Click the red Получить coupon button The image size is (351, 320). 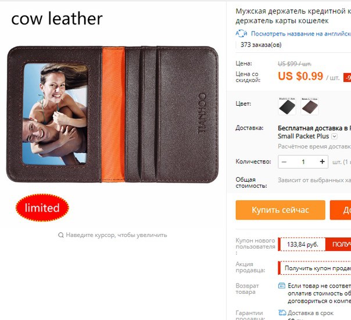click(338, 244)
